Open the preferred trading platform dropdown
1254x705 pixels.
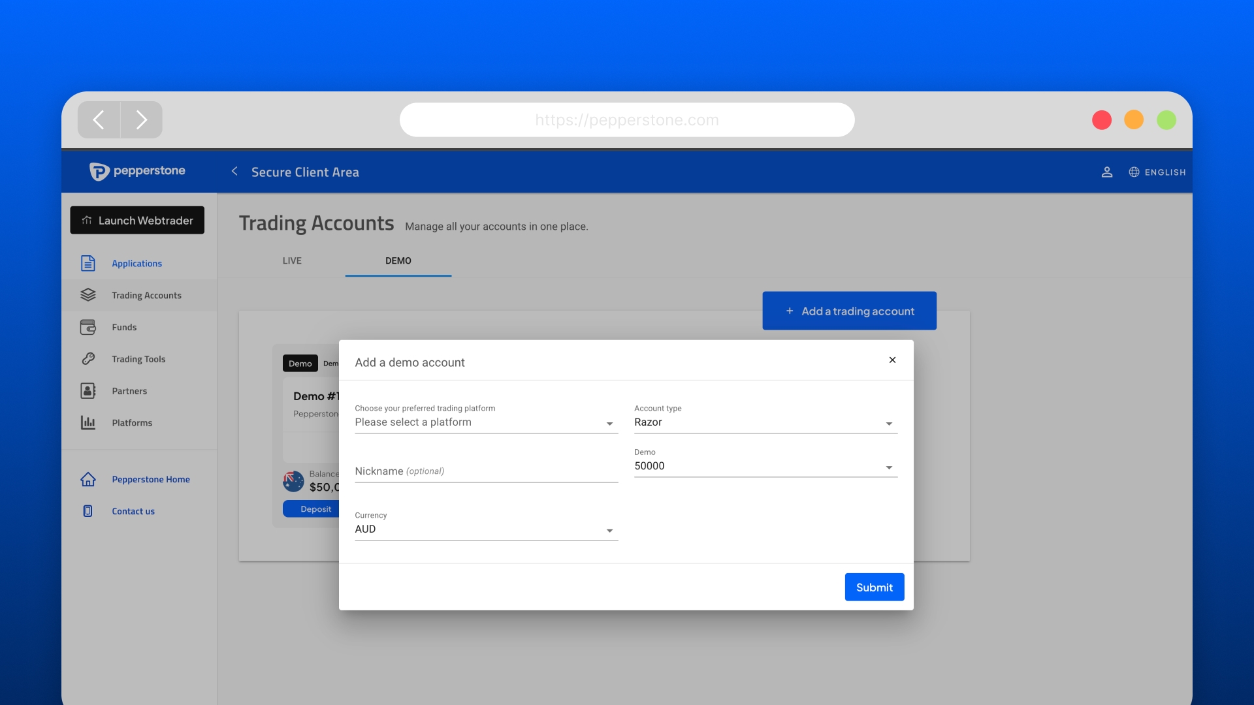click(486, 422)
